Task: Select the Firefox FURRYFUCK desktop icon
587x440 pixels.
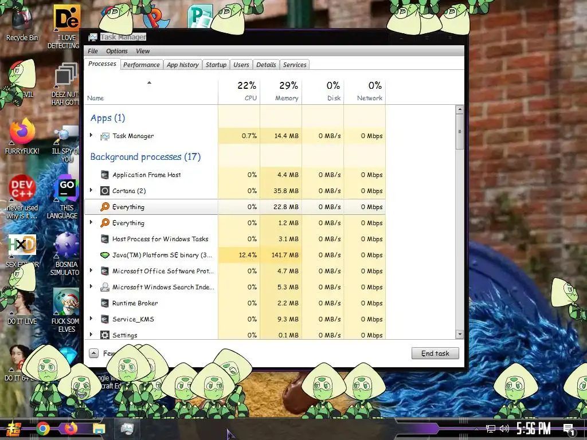Action: 22,136
